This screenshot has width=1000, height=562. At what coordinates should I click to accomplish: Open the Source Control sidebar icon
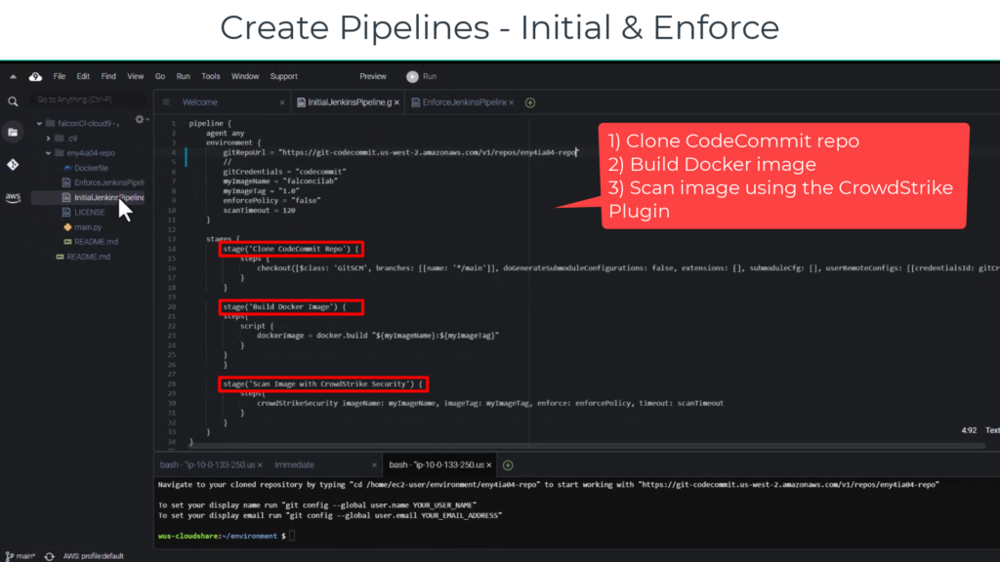point(13,165)
